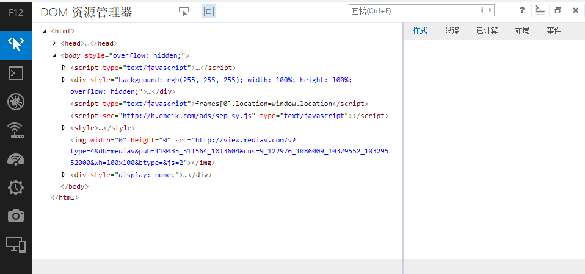Viewport: 585px width, 274px height.
Task: Activate the Select element picker
Action: (x=184, y=12)
